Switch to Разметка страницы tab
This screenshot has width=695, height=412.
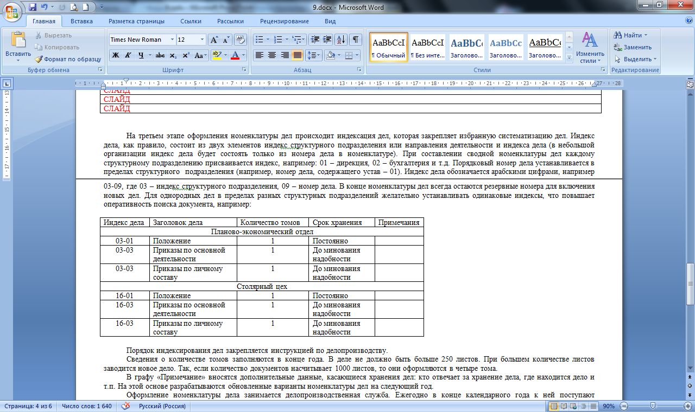pyautogui.click(x=136, y=21)
